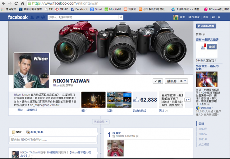230x159 pixels.
Task: Click the 發訊息 message button
Action: point(172,81)
